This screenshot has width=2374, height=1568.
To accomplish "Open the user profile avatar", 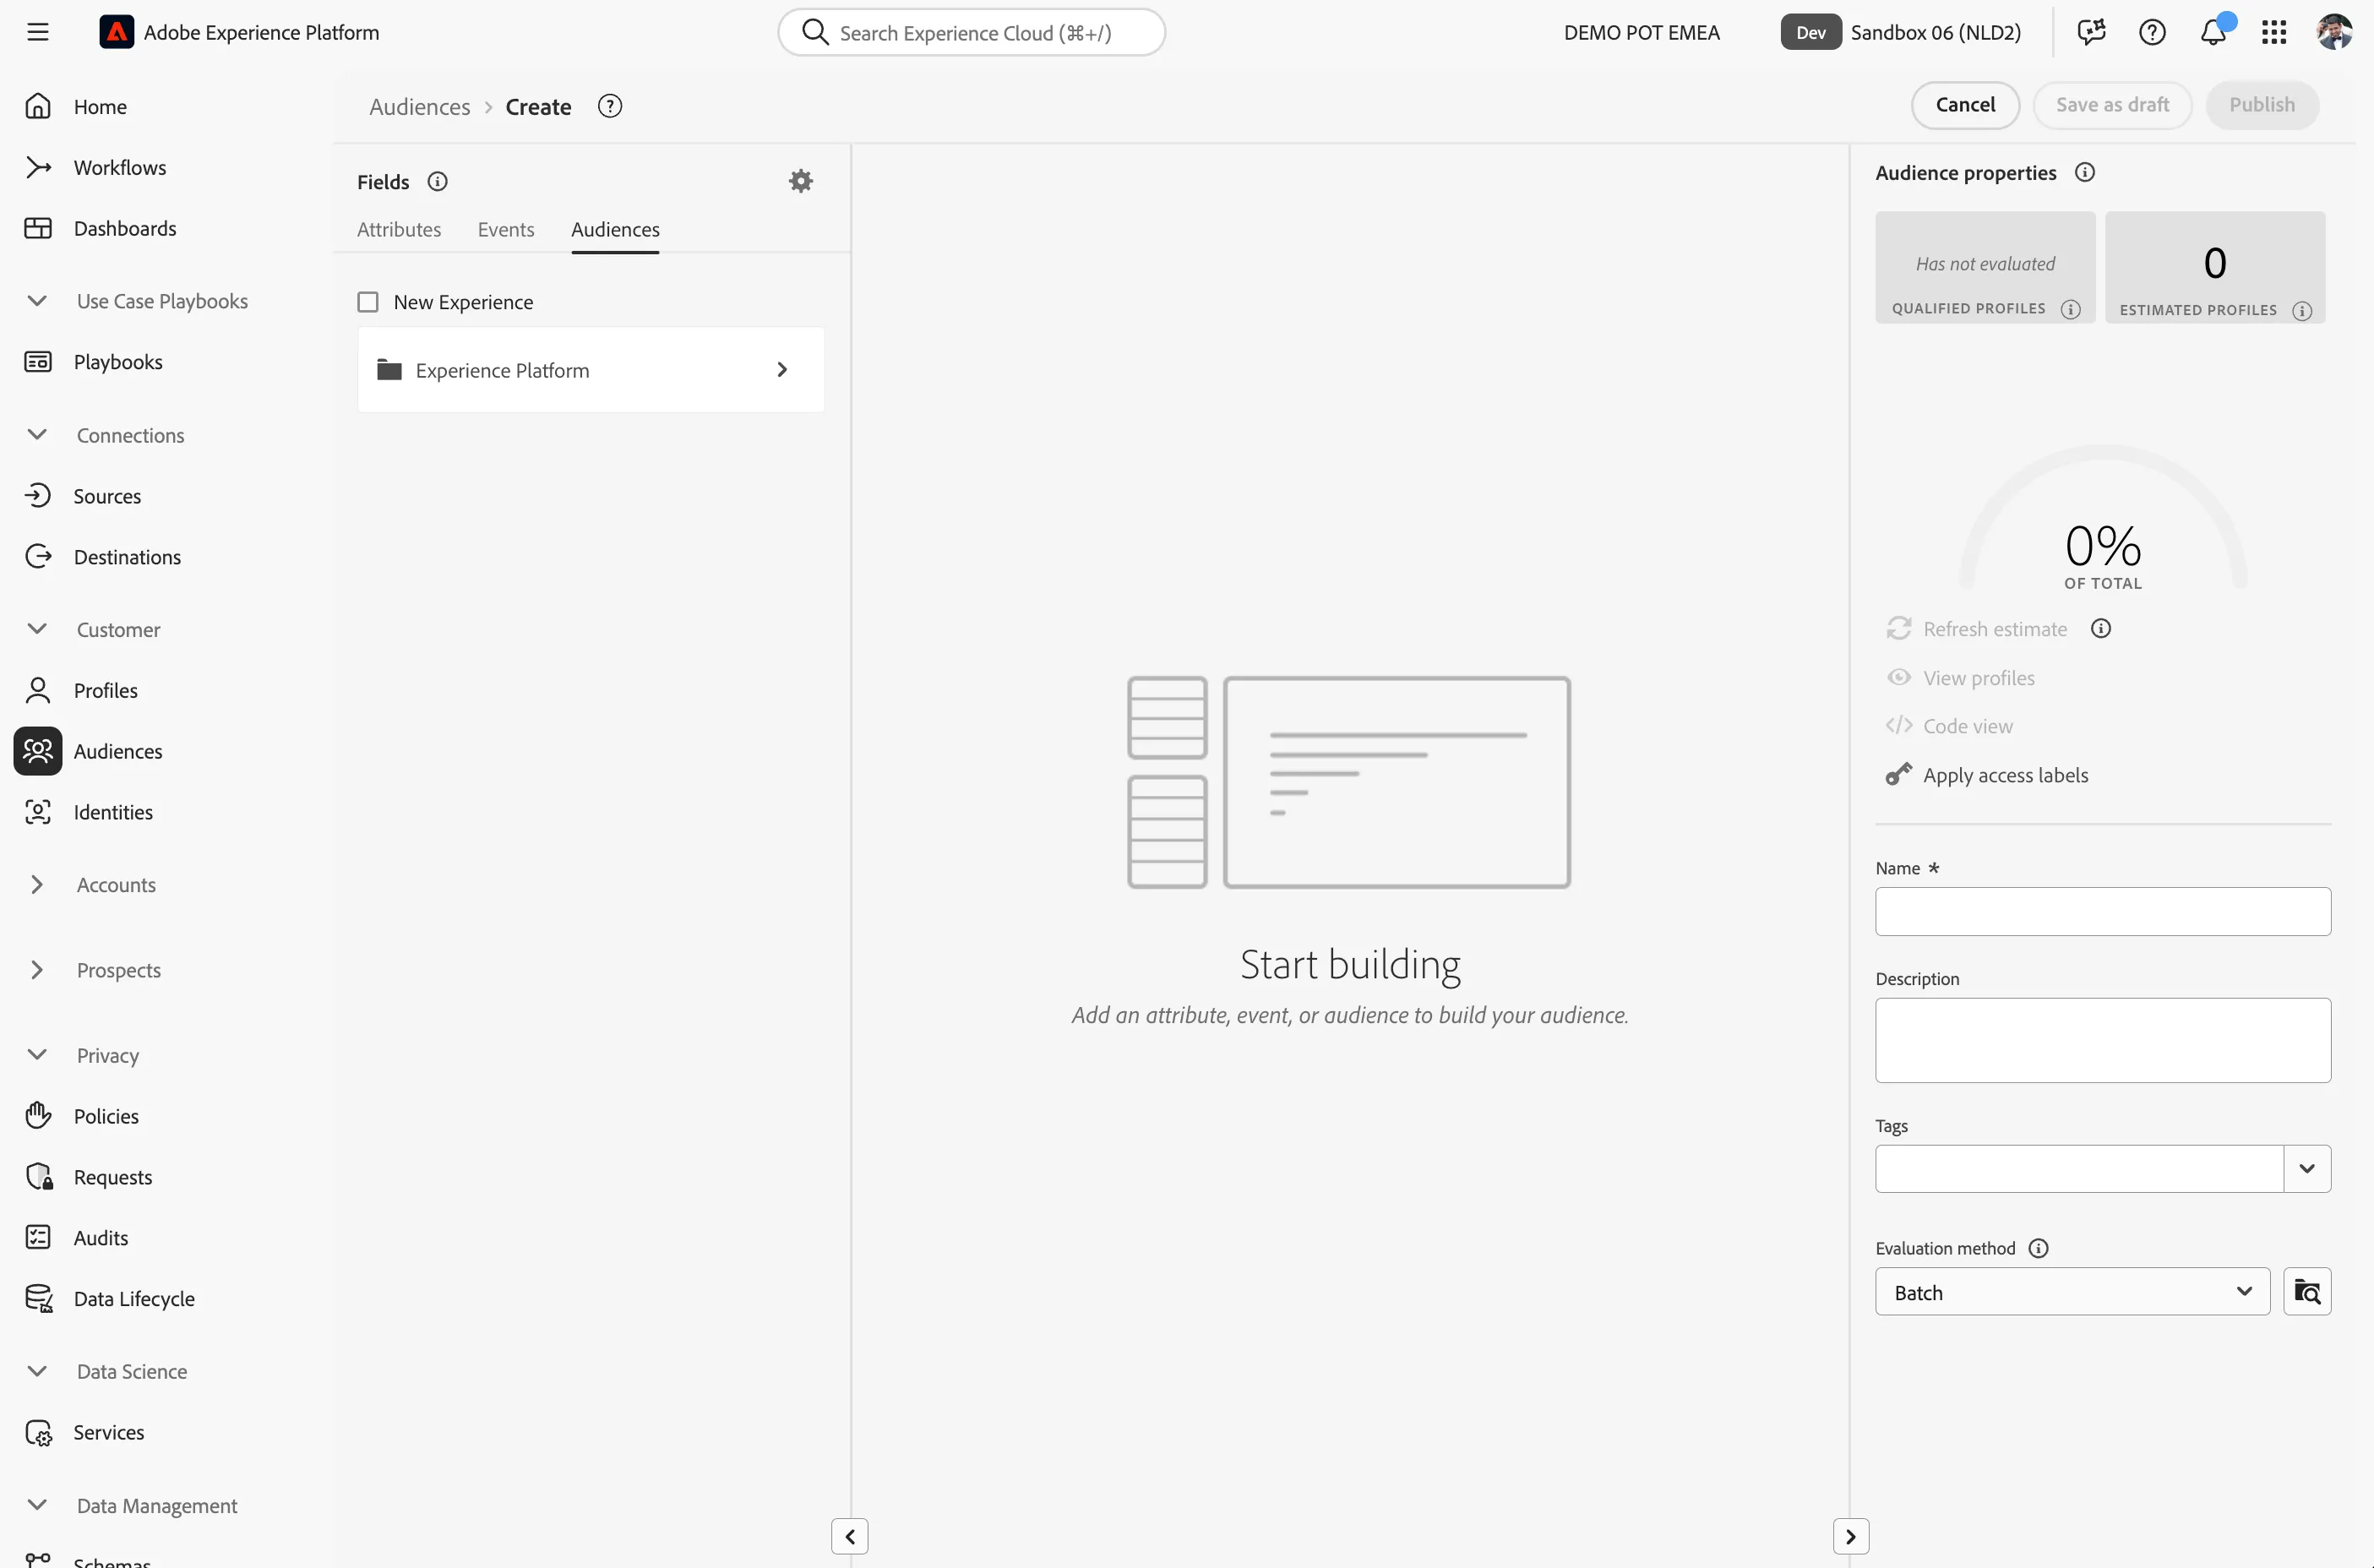I will 2334,32.
